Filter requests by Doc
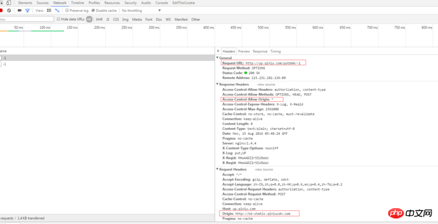 [x=159, y=19]
